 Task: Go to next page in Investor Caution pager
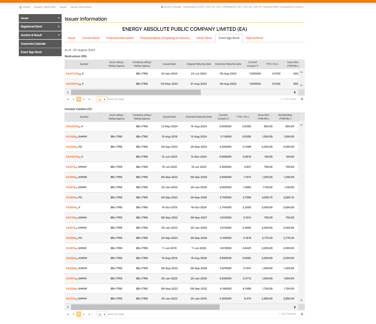(x=84, y=314)
